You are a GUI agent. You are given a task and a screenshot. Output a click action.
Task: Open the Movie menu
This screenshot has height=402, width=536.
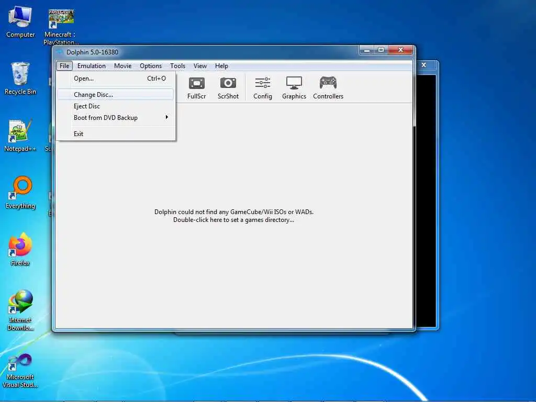pyautogui.click(x=122, y=65)
